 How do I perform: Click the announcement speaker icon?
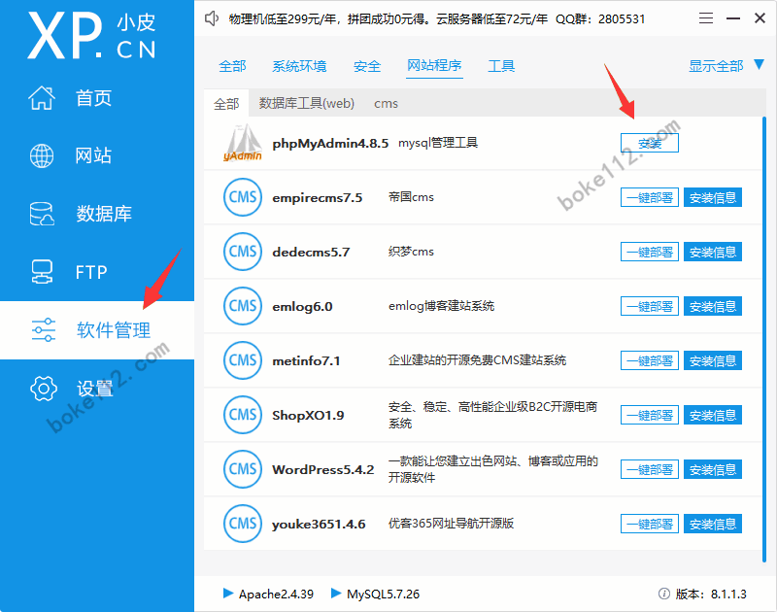pos(212,17)
